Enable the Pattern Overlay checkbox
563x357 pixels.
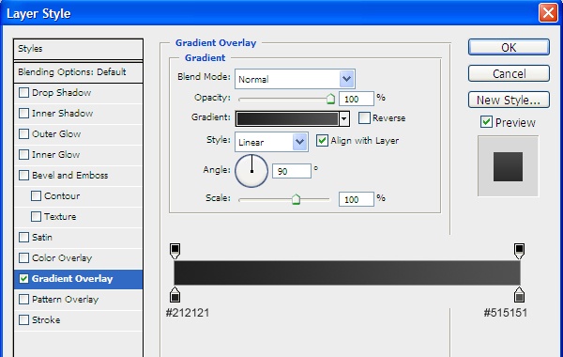click(x=23, y=299)
